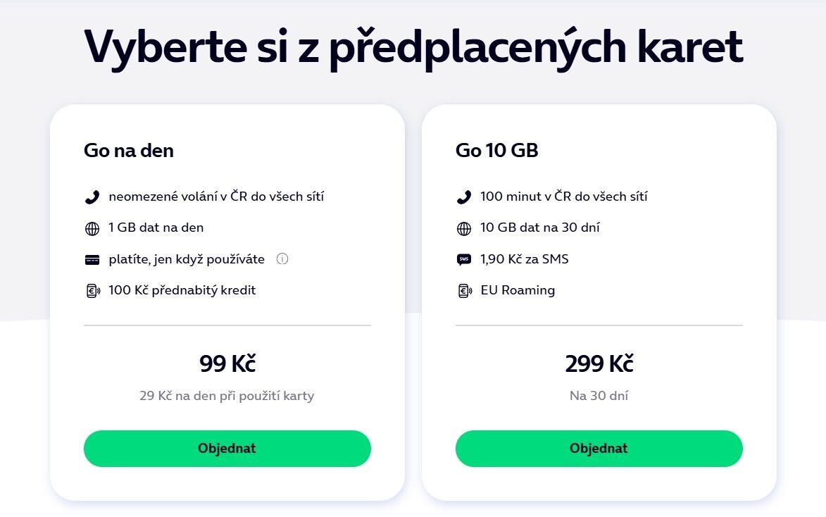The height and width of the screenshot is (517, 826).
Task: Click the neomezené volání v ČR feature text
Action: click(x=217, y=197)
